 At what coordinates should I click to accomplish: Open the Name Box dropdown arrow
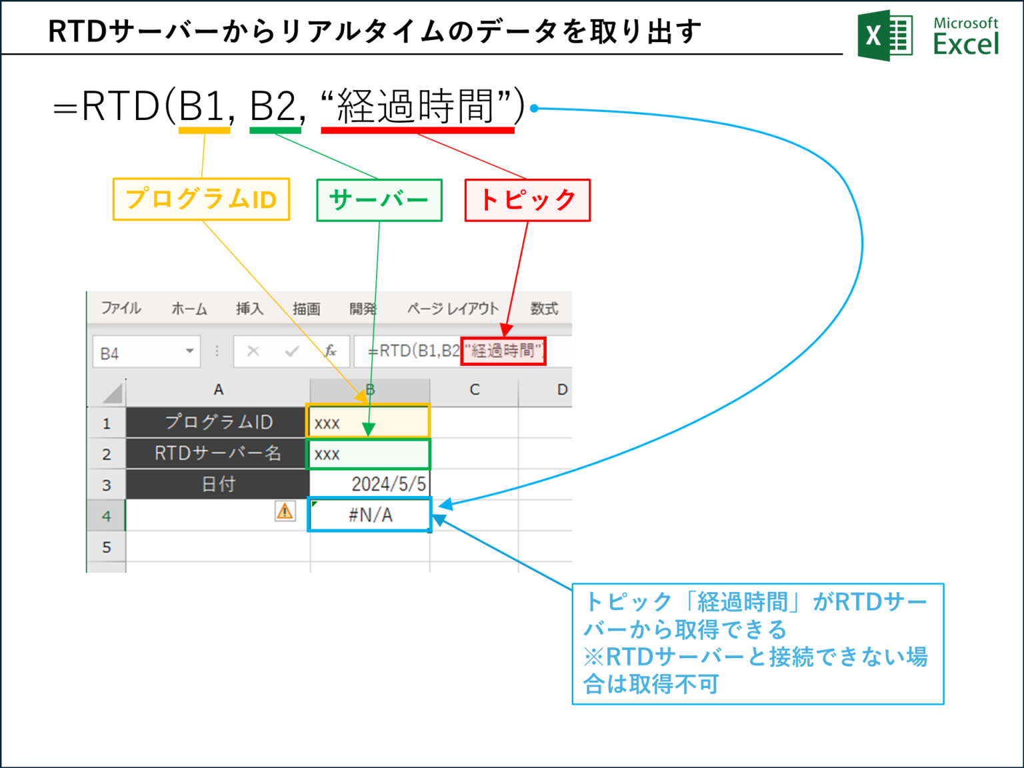[189, 351]
